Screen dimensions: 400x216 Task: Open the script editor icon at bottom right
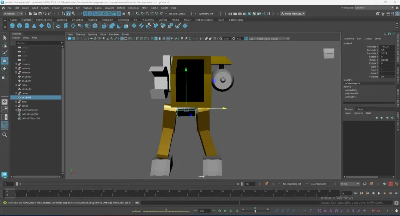[x=396, y=203]
